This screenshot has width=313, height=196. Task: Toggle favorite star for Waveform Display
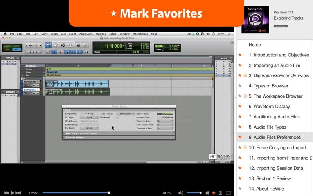click(240, 106)
